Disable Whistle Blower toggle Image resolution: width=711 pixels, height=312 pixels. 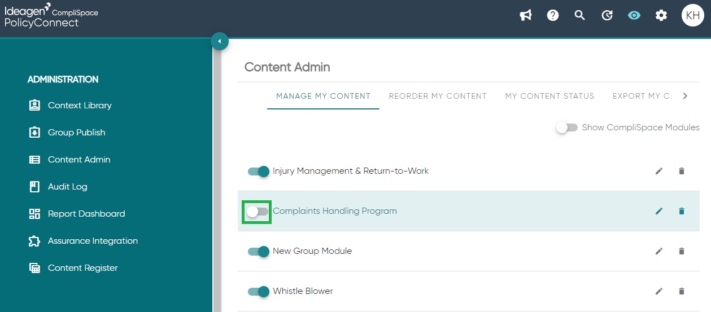tap(259, 291)
